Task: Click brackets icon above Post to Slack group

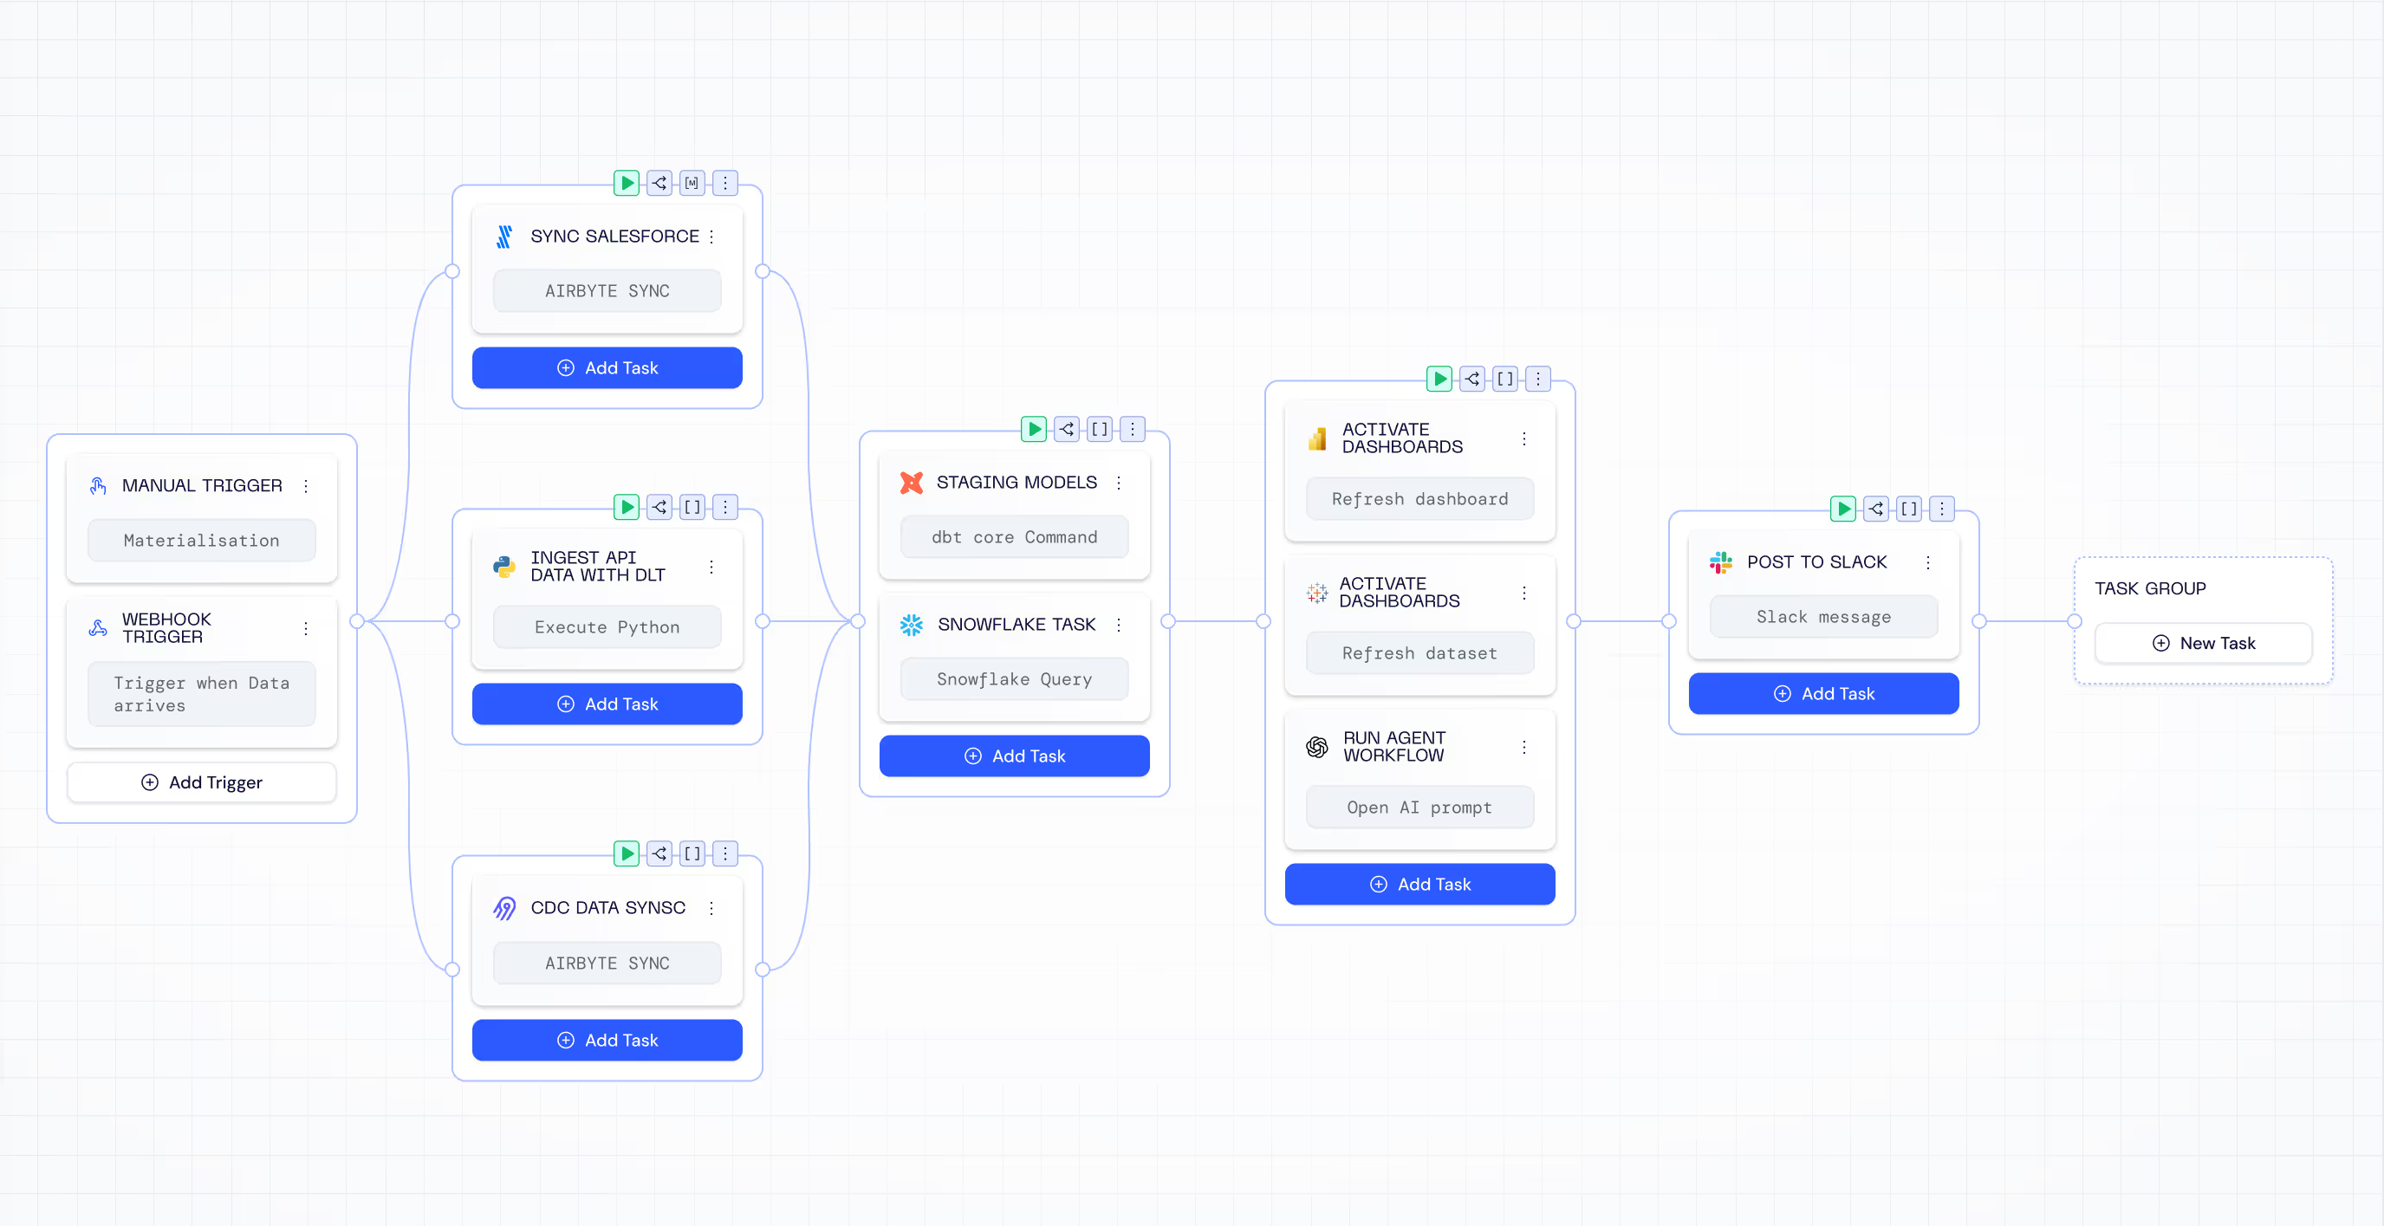Action: 1908,508
